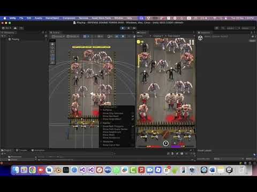Select the Inspector tab
The image size is (257, 192).
tap(204, 33)
